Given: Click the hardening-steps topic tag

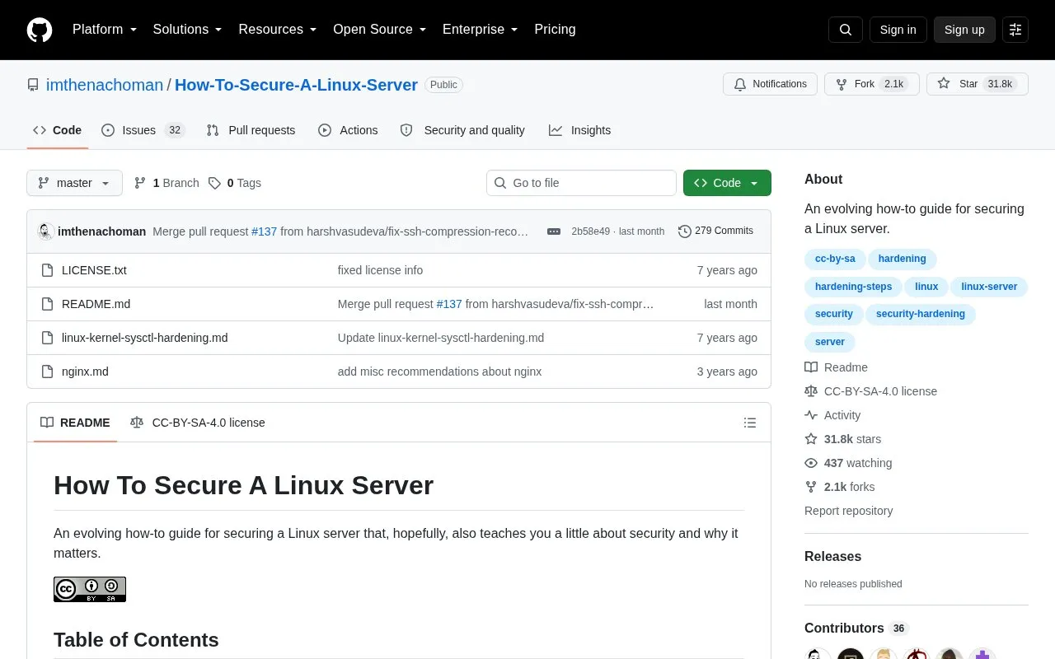Looking at the screenshot, I should click(x=853, y=287).
